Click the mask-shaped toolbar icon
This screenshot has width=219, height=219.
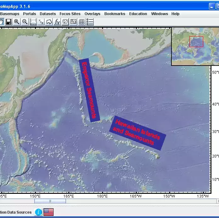coord(65,22)
